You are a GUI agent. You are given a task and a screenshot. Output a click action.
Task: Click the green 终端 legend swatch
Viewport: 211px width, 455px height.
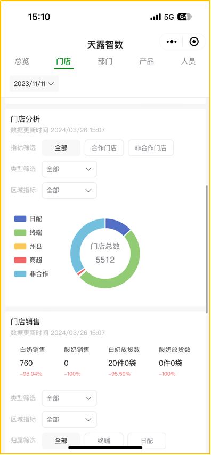(x=20, y=232)
